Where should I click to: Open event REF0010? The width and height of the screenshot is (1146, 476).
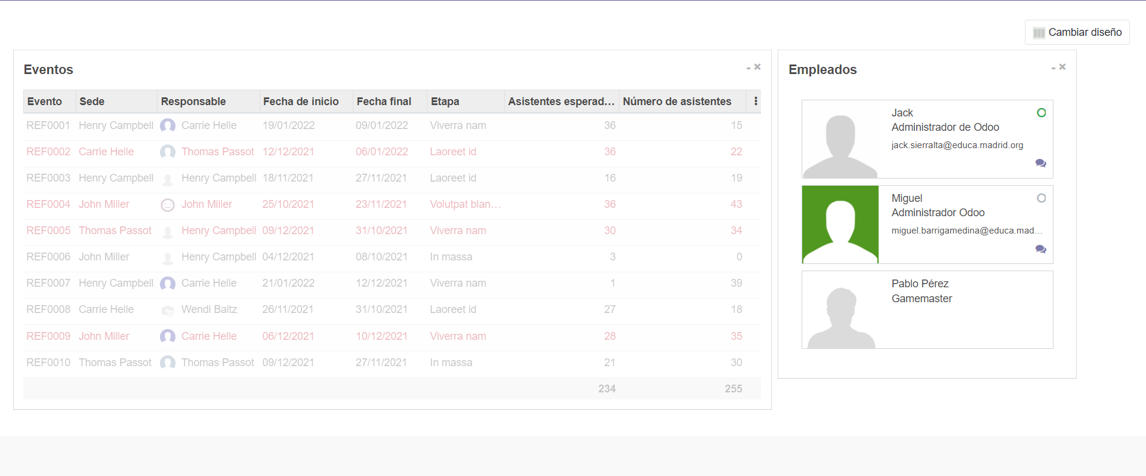(48, 363)
